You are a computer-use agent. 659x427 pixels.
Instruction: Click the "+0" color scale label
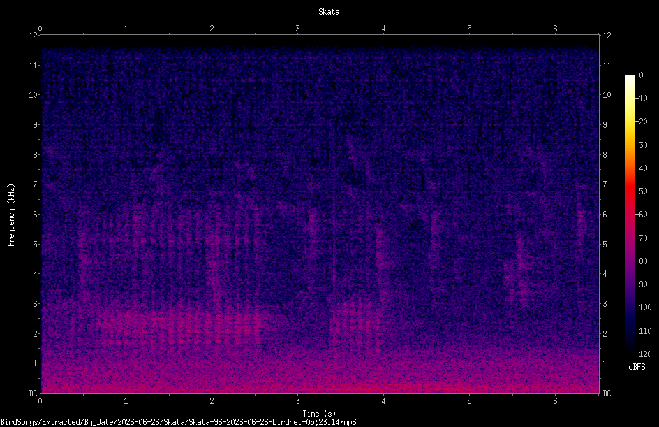pyautogui.click(x=639, y=75)
